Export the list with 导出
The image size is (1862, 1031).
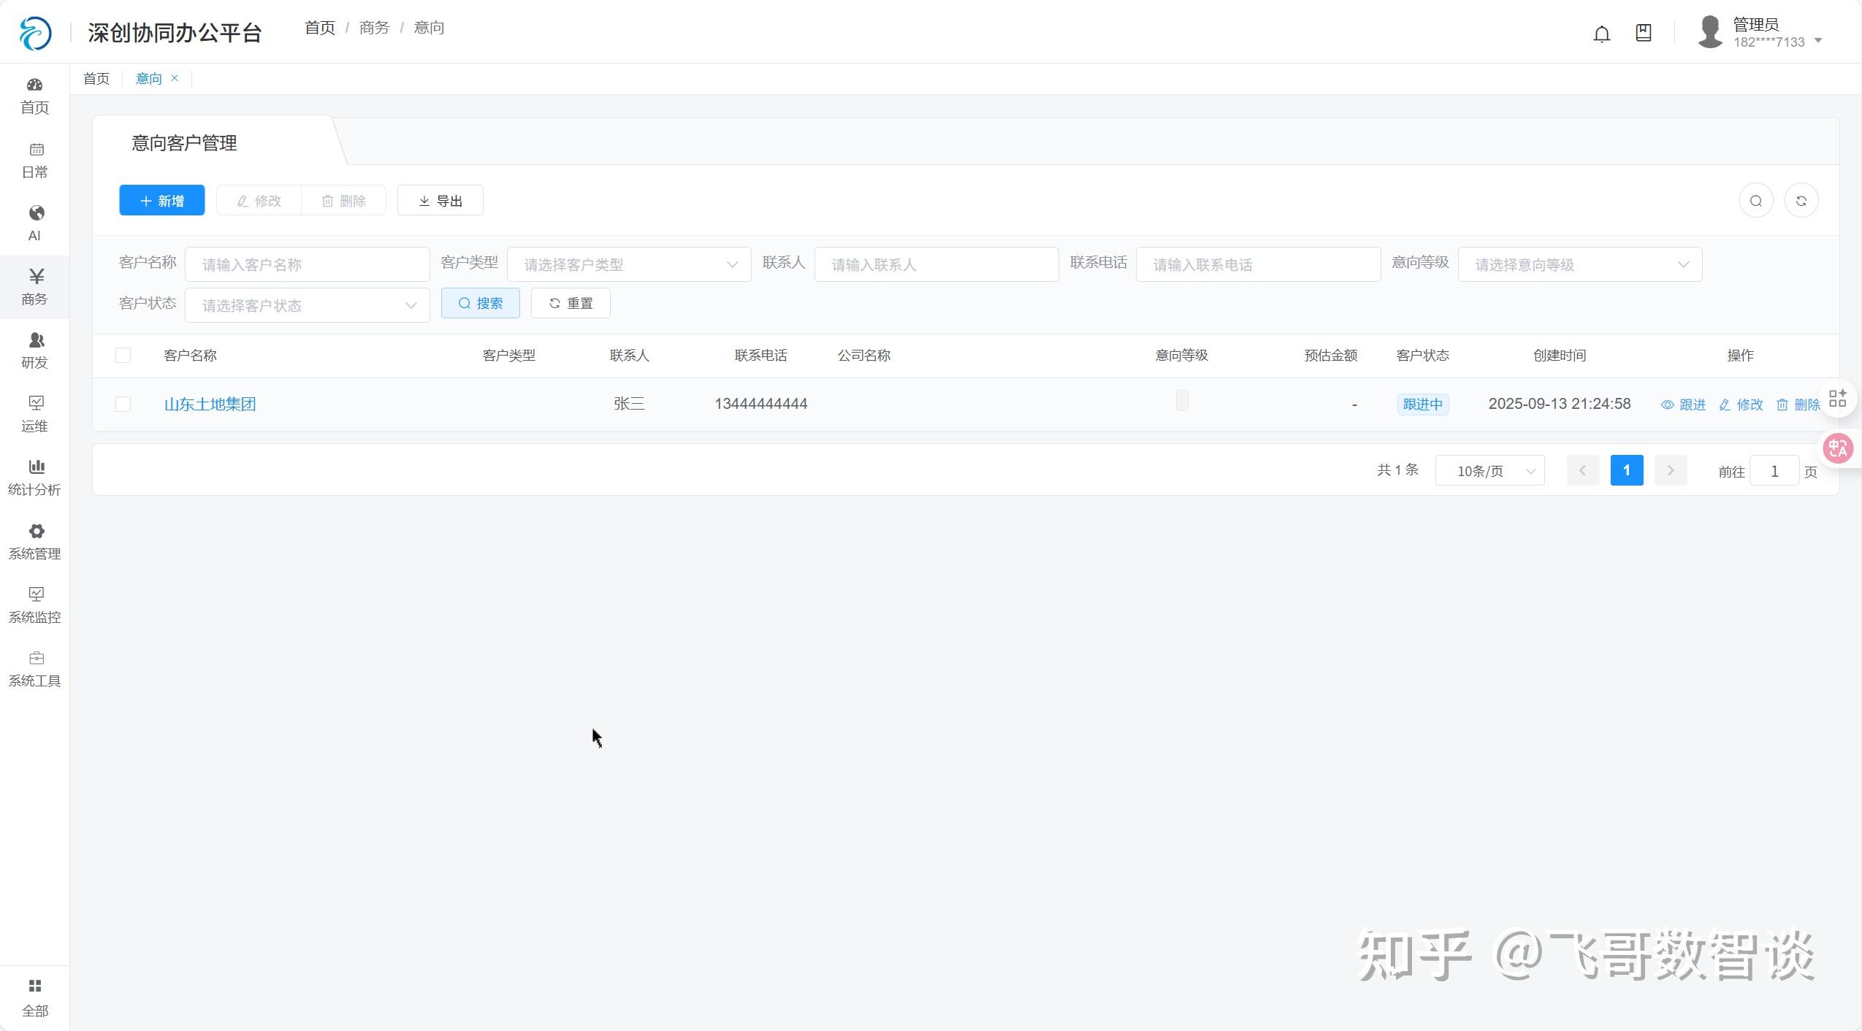click(x=440, y=201)
